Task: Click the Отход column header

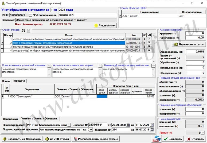Action: [69, 35]
